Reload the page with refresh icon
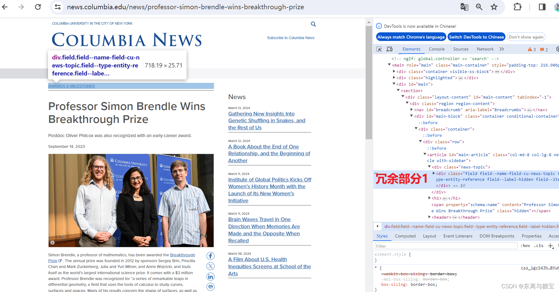Image resolution: width=559 pixels, height=292 pixels. click(x=38, y=7)
